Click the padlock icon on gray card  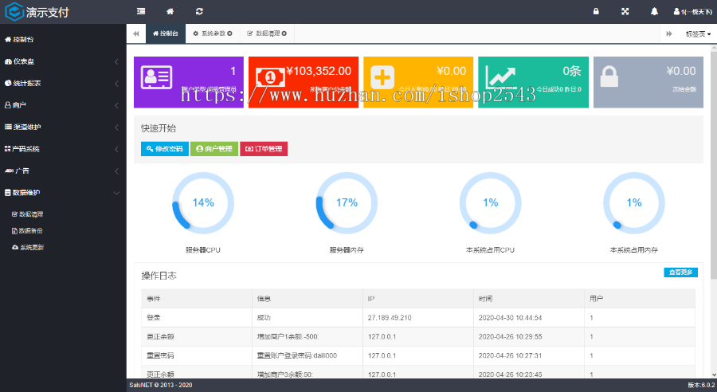coord(609,76)
